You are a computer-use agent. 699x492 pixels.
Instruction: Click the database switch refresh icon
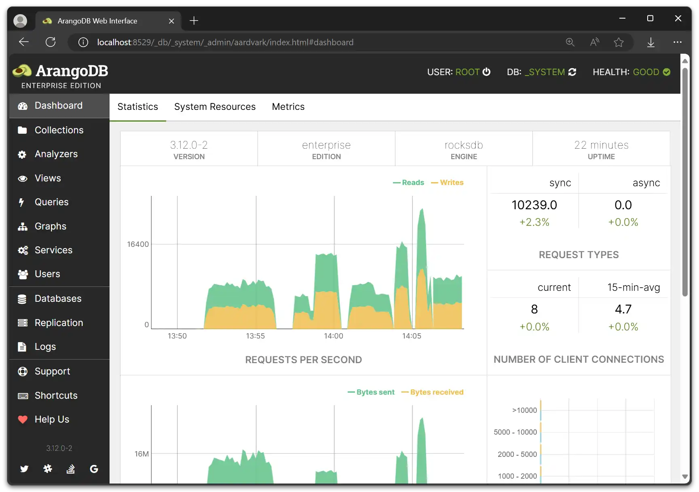[x=572, y=72]
